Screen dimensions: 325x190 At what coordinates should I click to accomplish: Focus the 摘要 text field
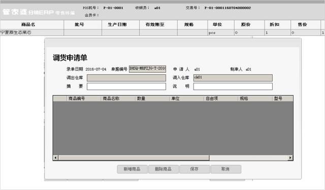point(126,86)
